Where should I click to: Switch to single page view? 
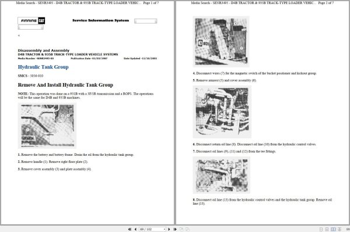point(321,229)
